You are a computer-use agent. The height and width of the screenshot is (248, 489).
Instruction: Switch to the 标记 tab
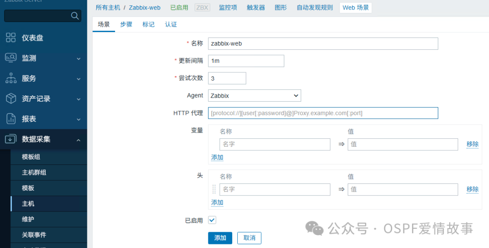tap(149, 24)
